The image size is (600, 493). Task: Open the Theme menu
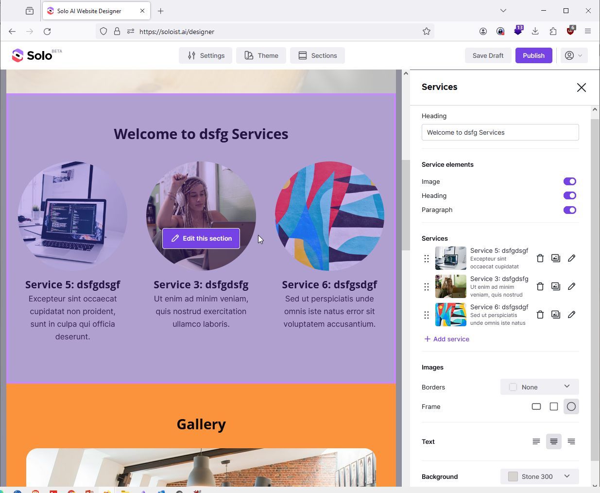[261, 55]
